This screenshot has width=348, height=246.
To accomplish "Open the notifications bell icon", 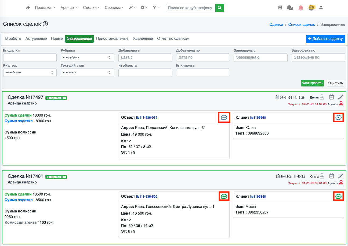I will pos(301,8).
